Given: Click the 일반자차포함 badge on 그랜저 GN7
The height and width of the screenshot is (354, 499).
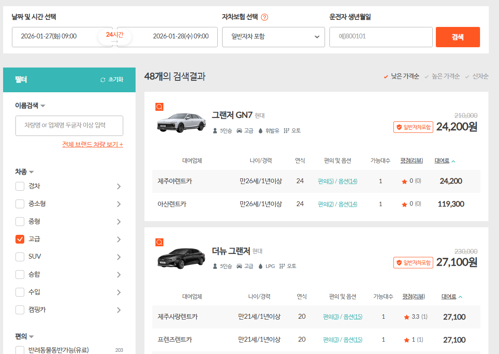Looking at the screenshot, I should (413, 127).
